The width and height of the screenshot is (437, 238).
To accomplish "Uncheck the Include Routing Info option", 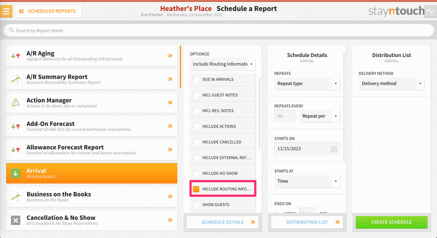I will 196,189.
